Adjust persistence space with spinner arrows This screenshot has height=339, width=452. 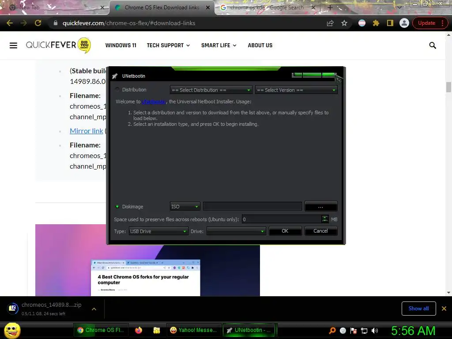coord(325,219)
